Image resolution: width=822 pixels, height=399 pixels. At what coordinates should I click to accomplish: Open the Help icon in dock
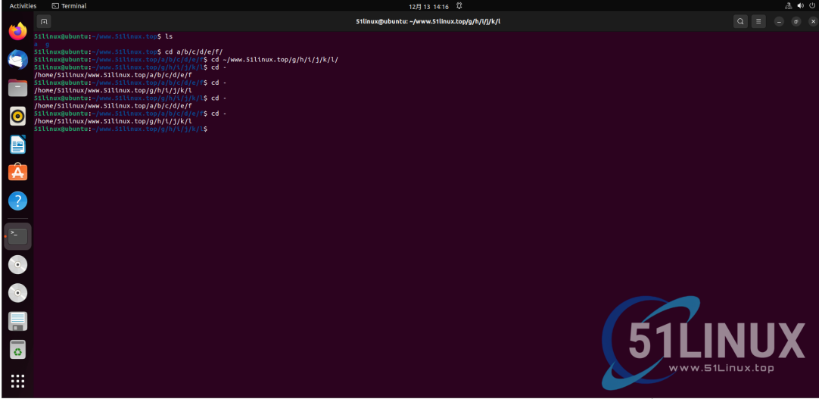pyautogui.click(x=18, y=201)
